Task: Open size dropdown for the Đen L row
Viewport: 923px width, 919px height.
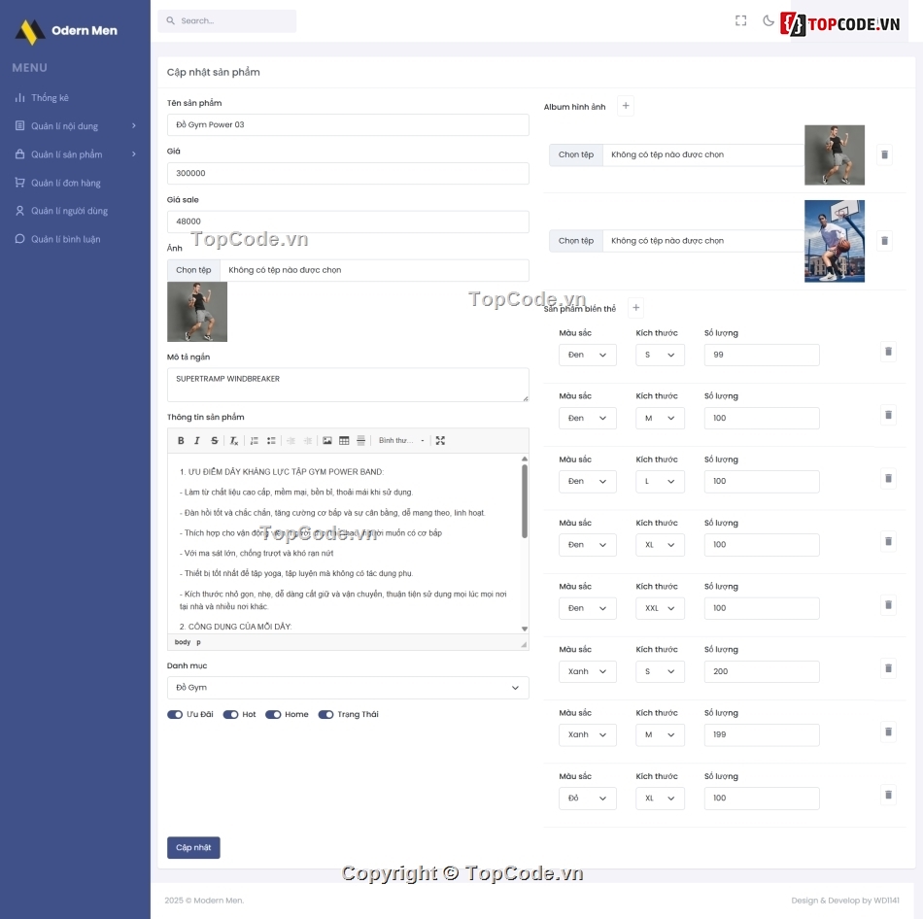Action: tap(660, 482)
